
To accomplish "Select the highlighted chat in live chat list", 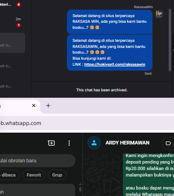I will [x=13, y=43].
